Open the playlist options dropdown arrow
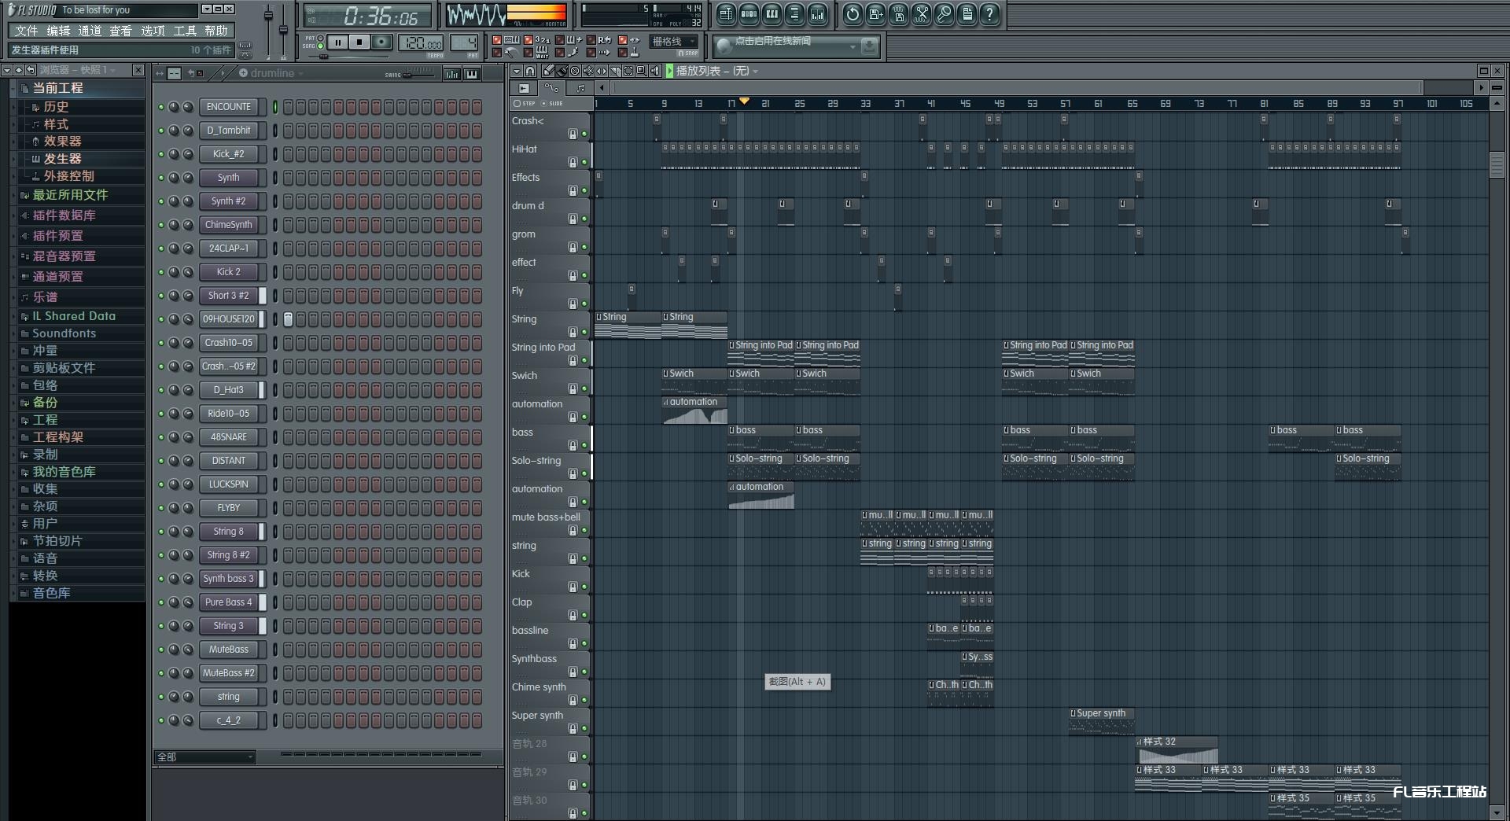This screenshot has height=821, width=1510. [517, 71]
